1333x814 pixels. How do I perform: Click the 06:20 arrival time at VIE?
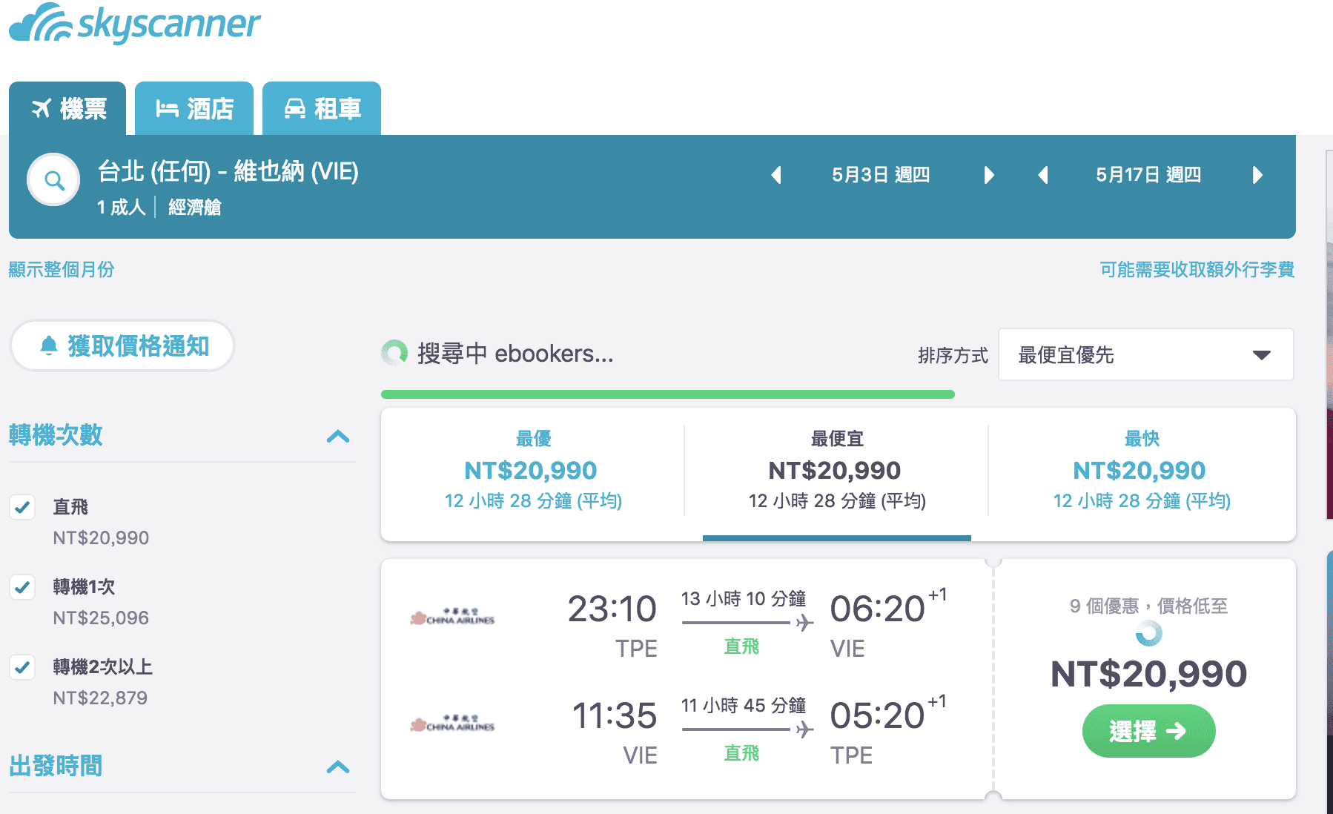click(878, 609)
